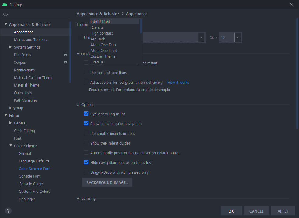Open help with the question mark icon
This screenshot has height=218, width=299.
pos(8,211)
